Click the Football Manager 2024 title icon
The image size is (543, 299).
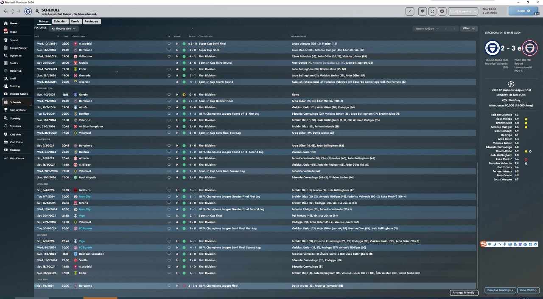click(x=2, y=2)
